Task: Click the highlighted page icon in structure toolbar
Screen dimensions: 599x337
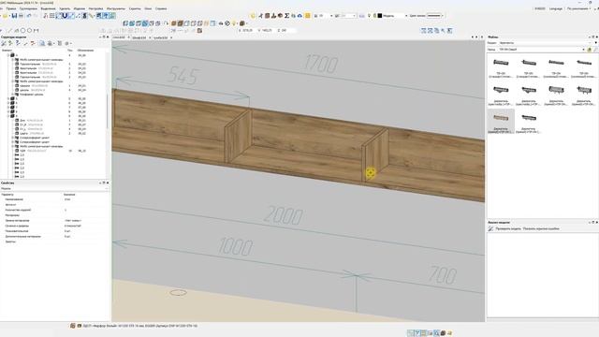Action: coord(42,44)
